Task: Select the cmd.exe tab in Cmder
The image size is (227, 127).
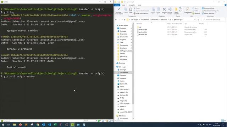Action: 6,121
